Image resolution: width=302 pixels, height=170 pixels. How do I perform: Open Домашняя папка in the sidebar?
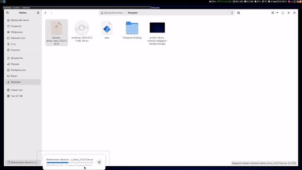(x=23, y=20)
